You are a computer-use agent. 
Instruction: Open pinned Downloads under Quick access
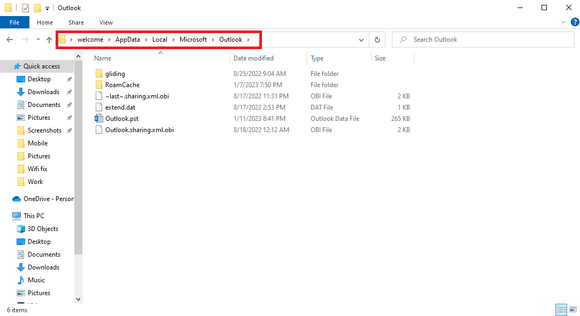click(x=43, y=92)
